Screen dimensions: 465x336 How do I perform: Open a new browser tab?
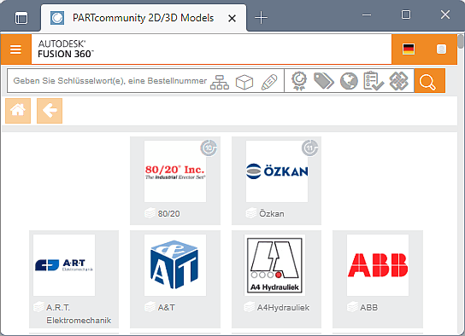tap(261, 18)
